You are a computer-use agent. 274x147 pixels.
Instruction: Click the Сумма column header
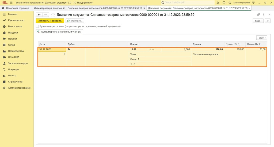(x=208, y=44)
